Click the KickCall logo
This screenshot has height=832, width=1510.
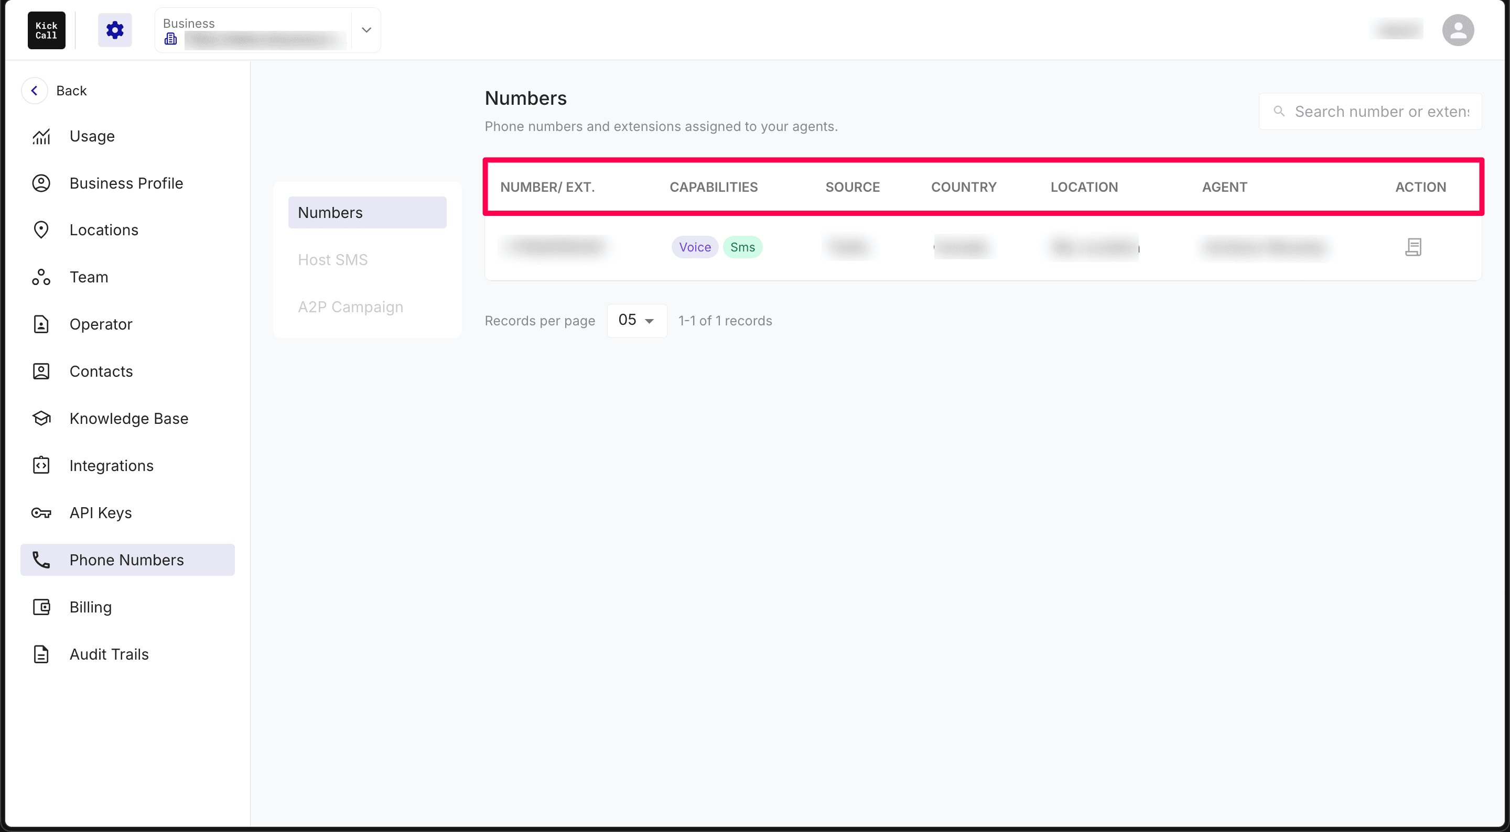click(46, 30)
